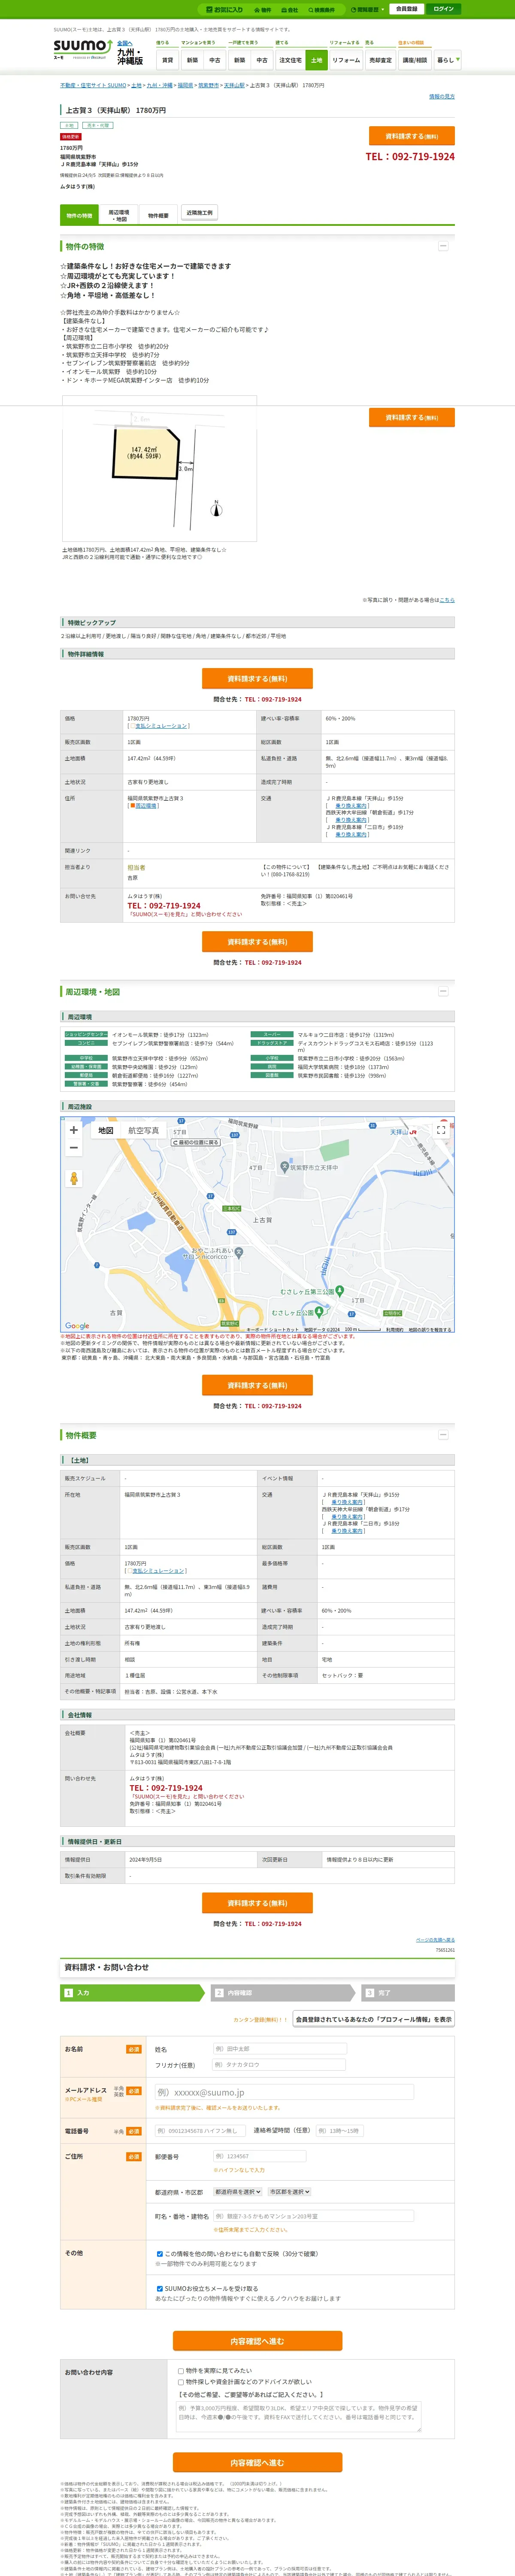The image size is (515, 2576).
Task: Switch to 物件概要 section tab
Action: click(x=158, y=215)
